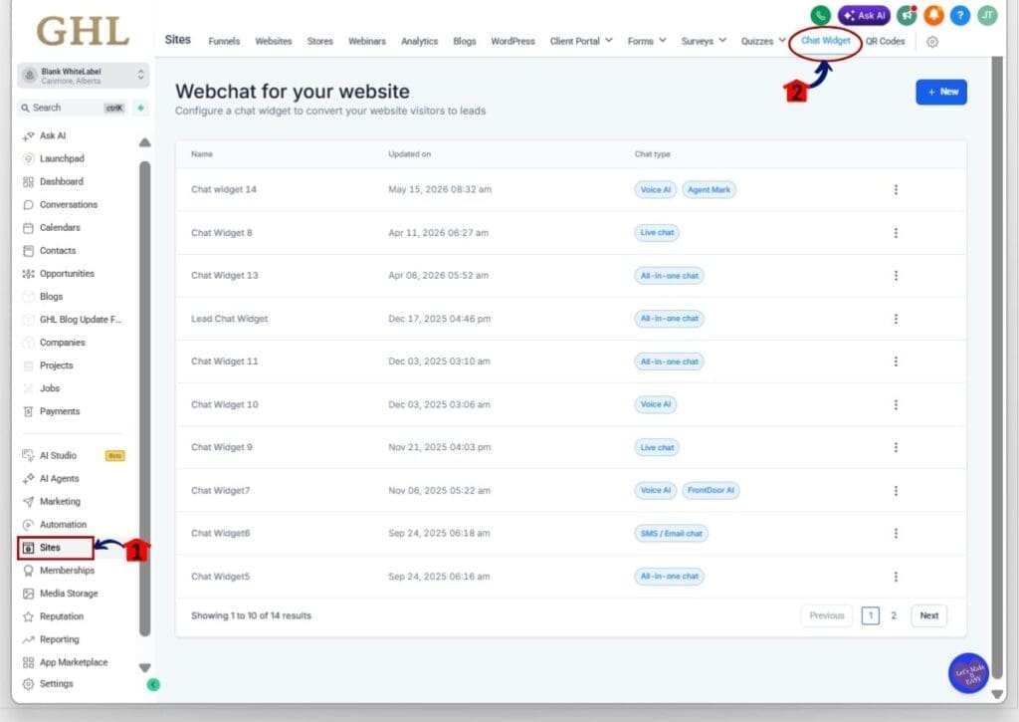Switch to the Webinars tab
The image size is (1019, 722).
click(367, 41)
